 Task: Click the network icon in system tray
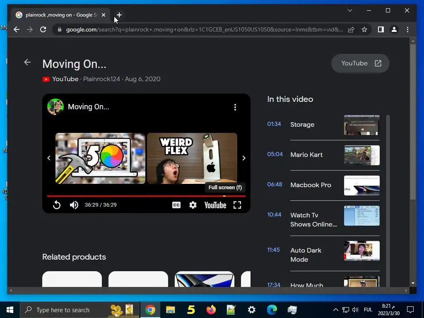coord(346,310)
